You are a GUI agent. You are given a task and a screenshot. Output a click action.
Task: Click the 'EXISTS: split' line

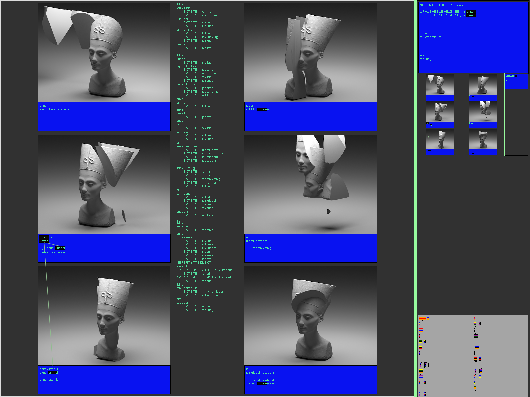tap(198, 70)
